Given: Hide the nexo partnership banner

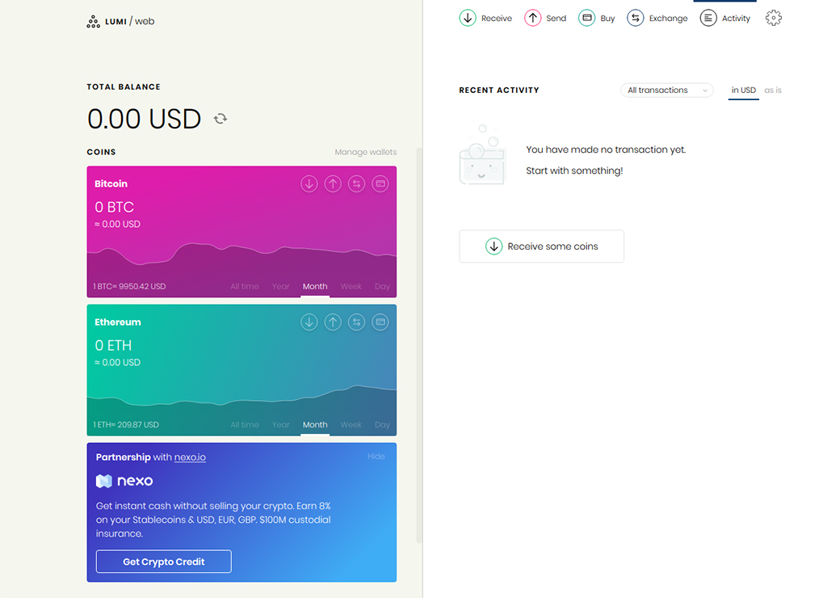Looking at the screenshot, I should pos(376,456).
